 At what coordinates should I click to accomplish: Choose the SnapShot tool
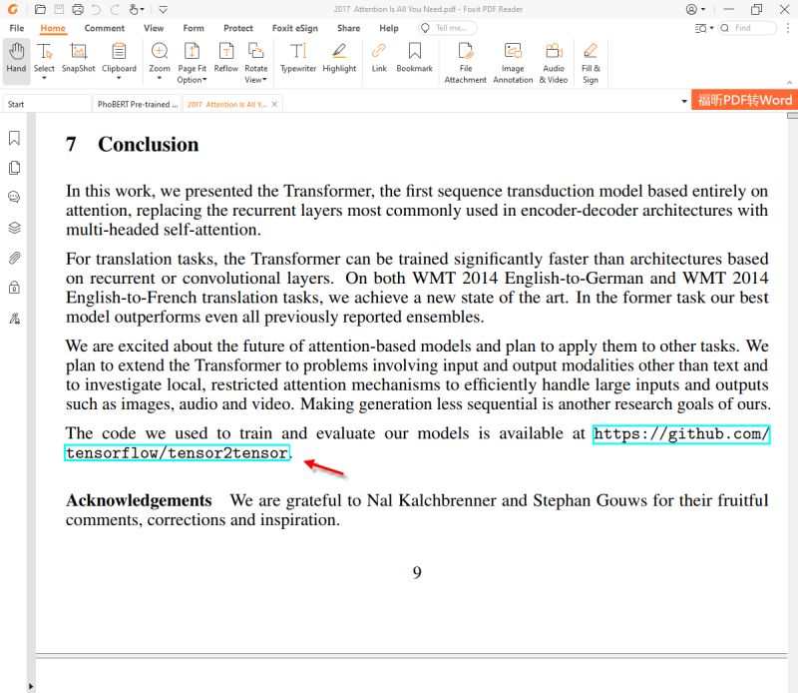[79, 58]
